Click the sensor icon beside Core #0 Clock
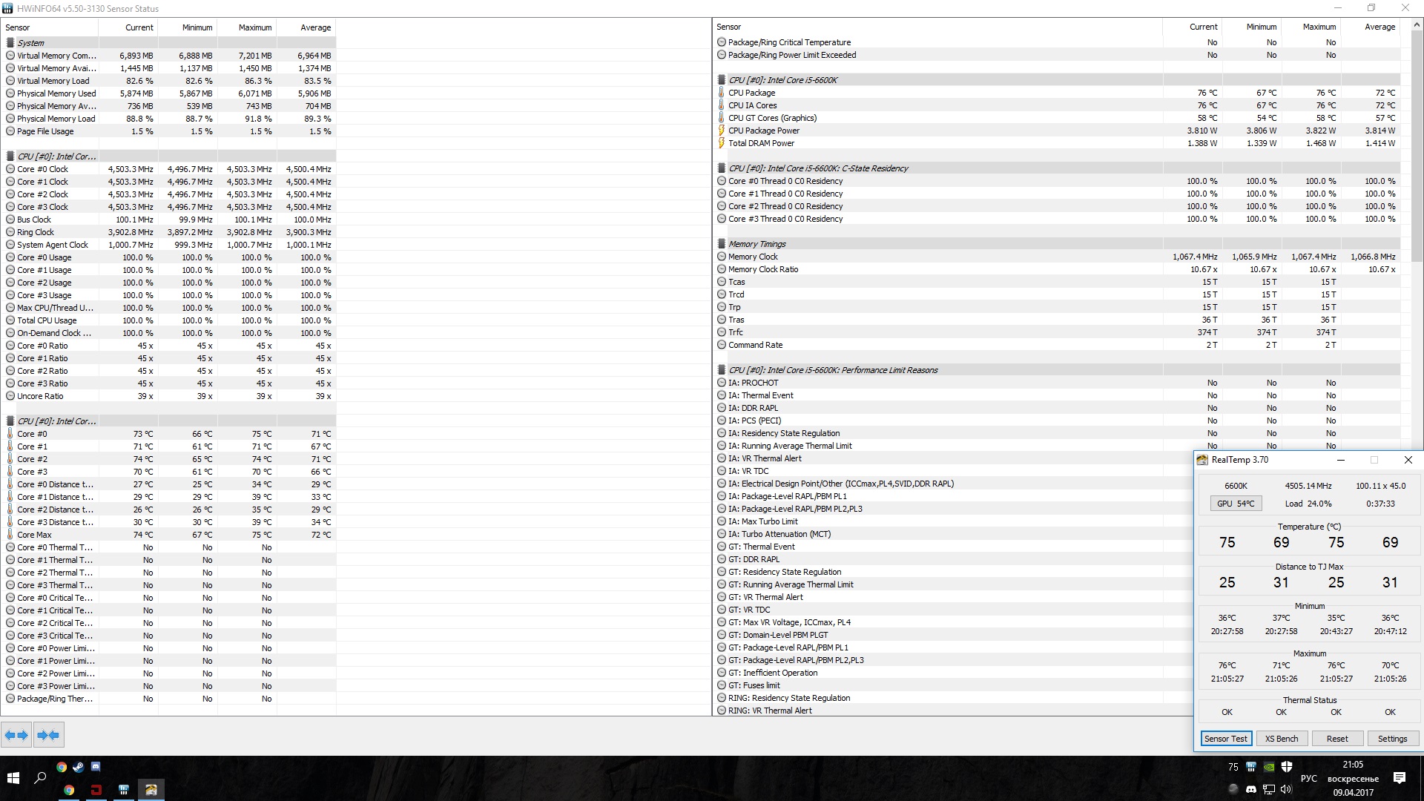 pos(10,169)
